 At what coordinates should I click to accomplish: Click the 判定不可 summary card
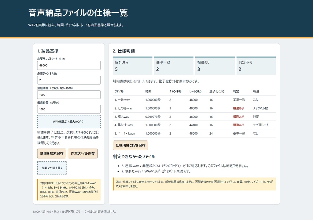click(256, 66)
